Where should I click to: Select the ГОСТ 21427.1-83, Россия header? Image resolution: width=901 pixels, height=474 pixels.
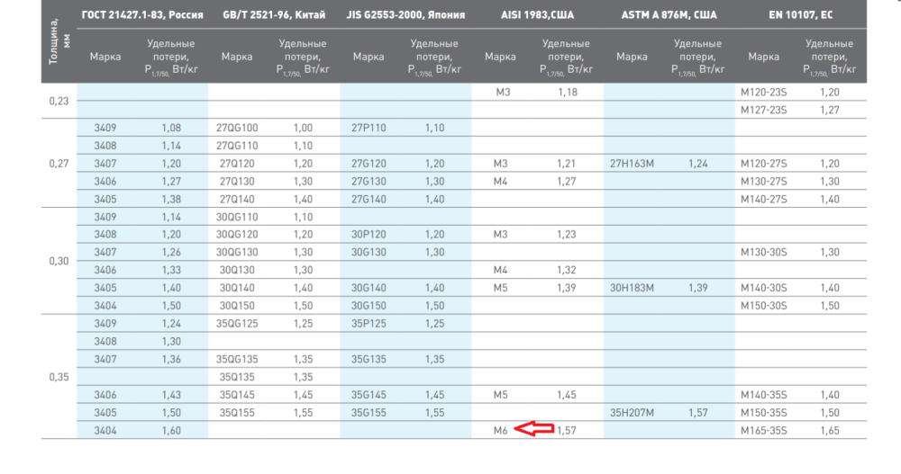pos(141,15)
